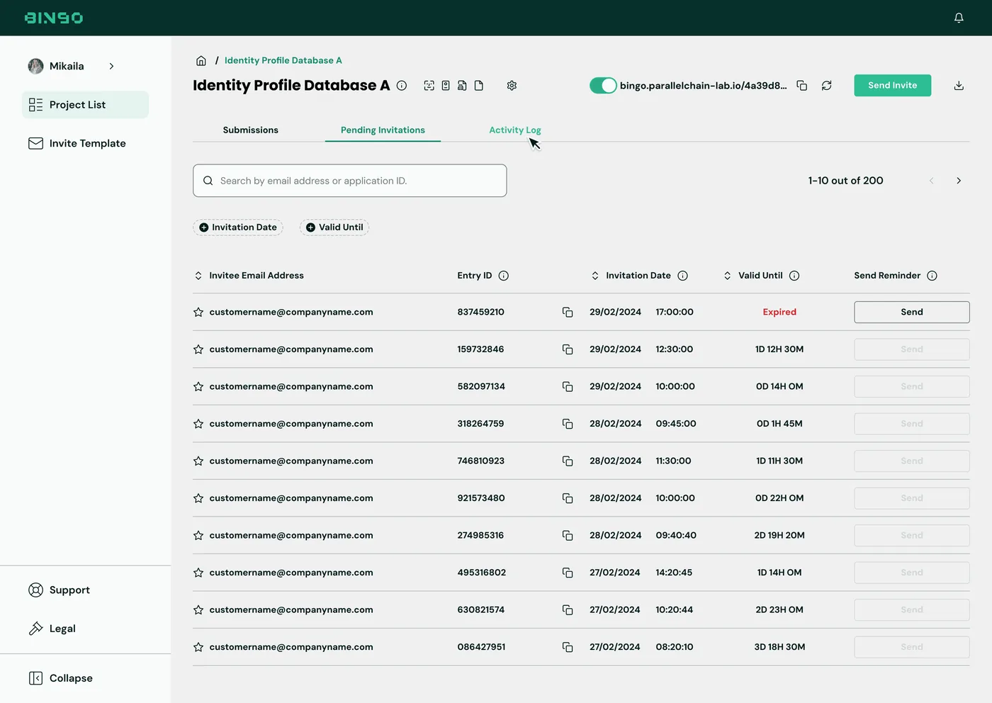Sort by Valid Until column
The width and height of the screenshot is (992, 703).
(x=727, y=276)
